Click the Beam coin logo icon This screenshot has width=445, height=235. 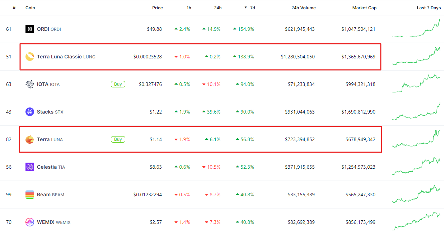(30, 195)
